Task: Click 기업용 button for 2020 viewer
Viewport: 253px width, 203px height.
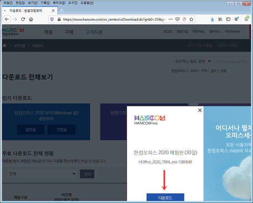Action: pyautogui.click(x=61, y=129)
